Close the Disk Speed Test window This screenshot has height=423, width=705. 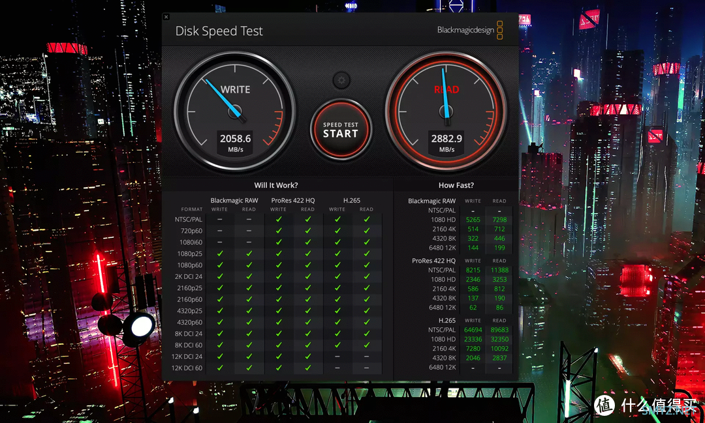coord(166,16)
